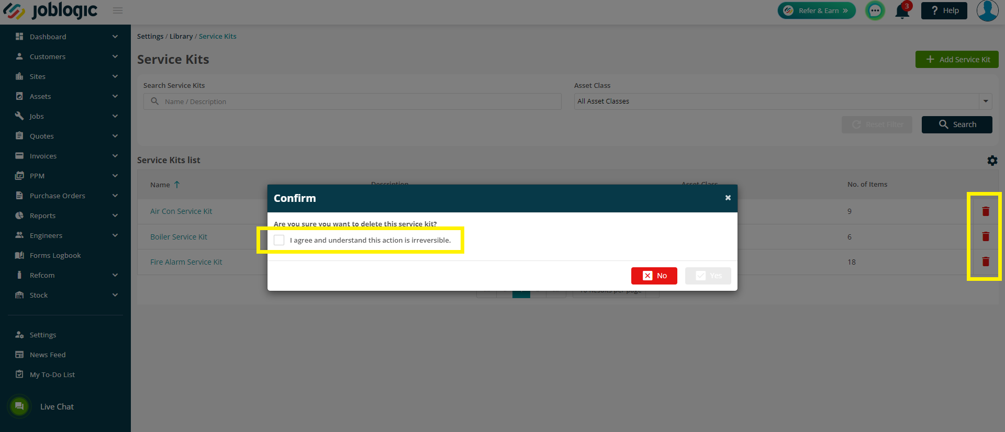1005x432 pixels.
Task: Click the Library breadcrumb link
Action: 181,36
